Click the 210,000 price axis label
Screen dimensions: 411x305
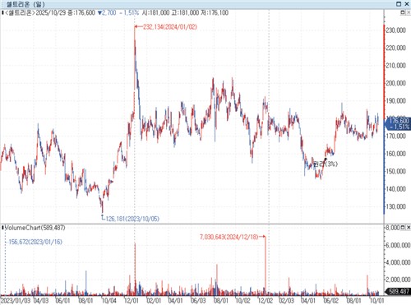(x=395, y=66)
